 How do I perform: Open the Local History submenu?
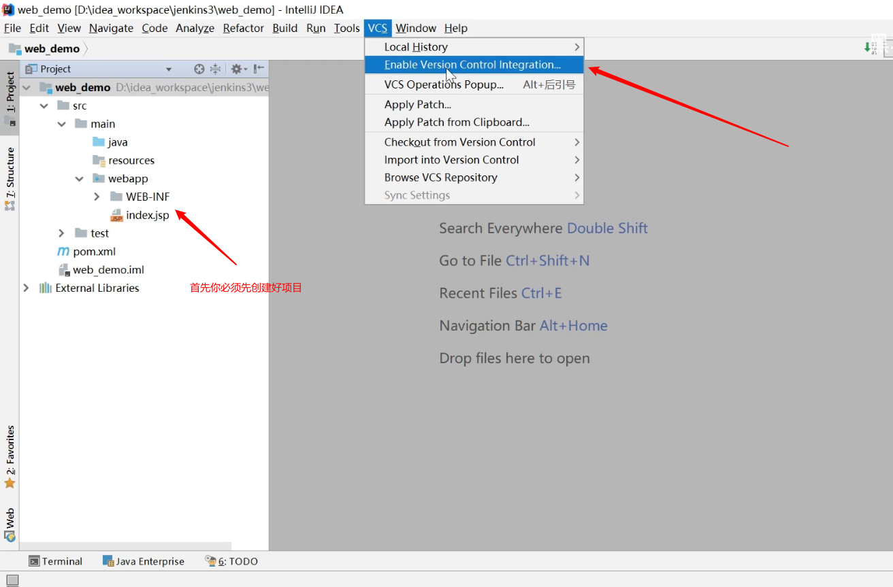(474, 47)
